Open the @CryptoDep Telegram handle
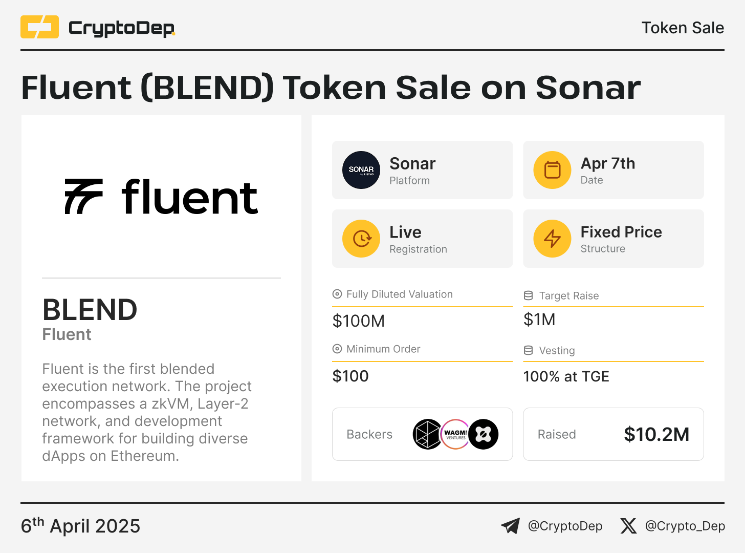Viewport: 745px width, 553px height. tap(565, 526)
